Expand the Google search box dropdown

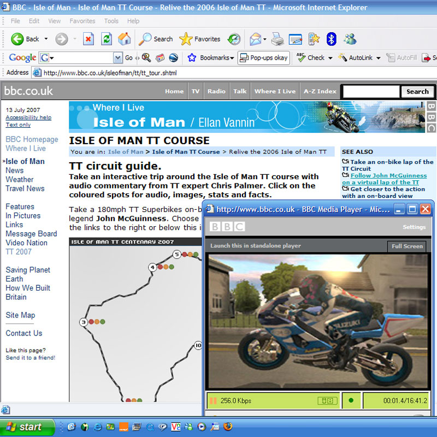pos(118,58)
